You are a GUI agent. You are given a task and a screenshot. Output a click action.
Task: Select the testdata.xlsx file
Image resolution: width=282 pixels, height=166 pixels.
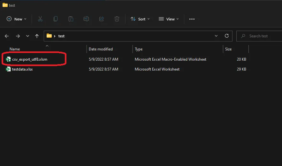coord(22,69)
